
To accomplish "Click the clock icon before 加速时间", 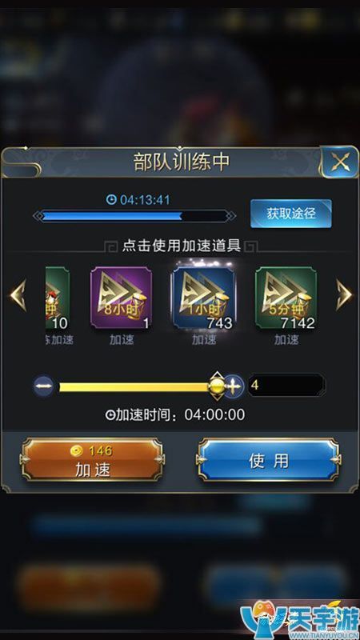I will [x=110, y=415].
